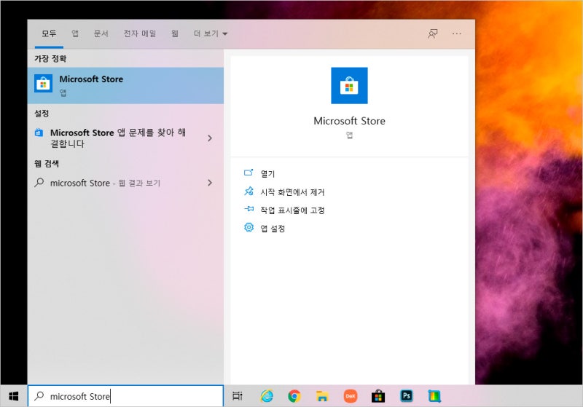Switch to the 앱 tab
The height and width of the screenshot is (407, 583).
(x=75, y=33)
